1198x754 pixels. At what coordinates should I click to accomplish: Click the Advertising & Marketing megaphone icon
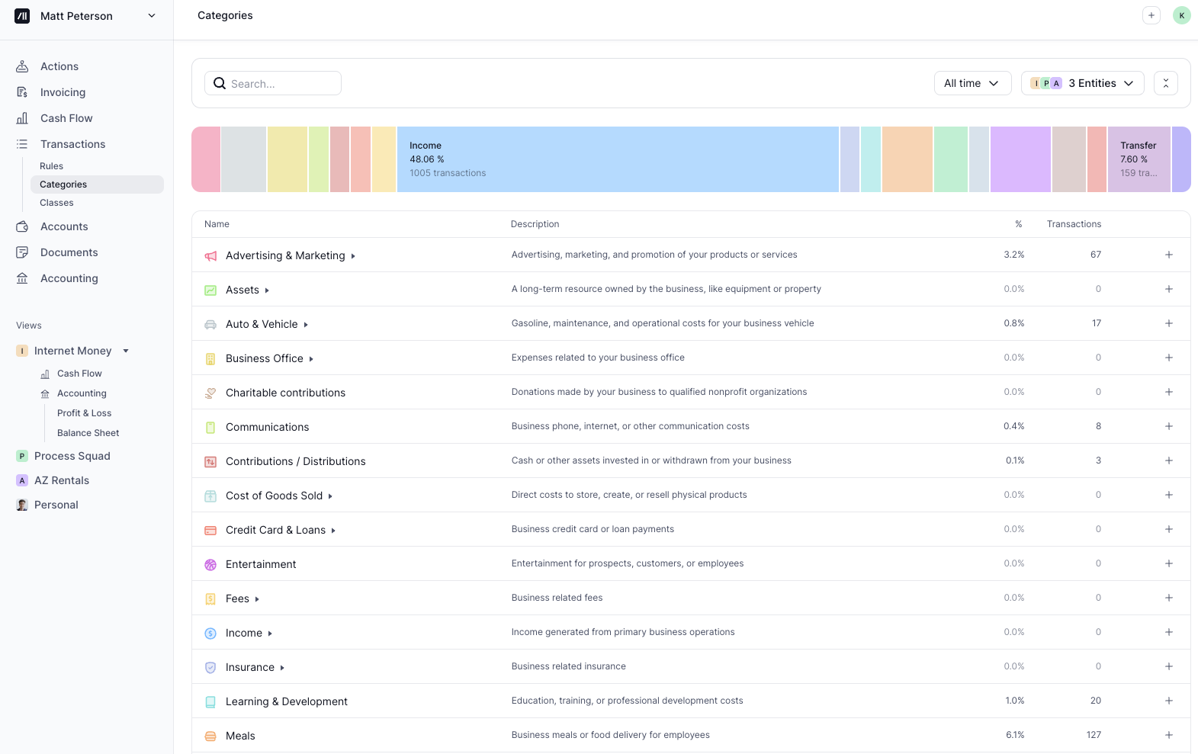pos(210,256)
